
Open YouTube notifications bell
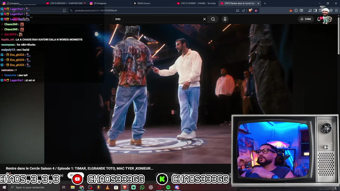[x=319, y=19]
